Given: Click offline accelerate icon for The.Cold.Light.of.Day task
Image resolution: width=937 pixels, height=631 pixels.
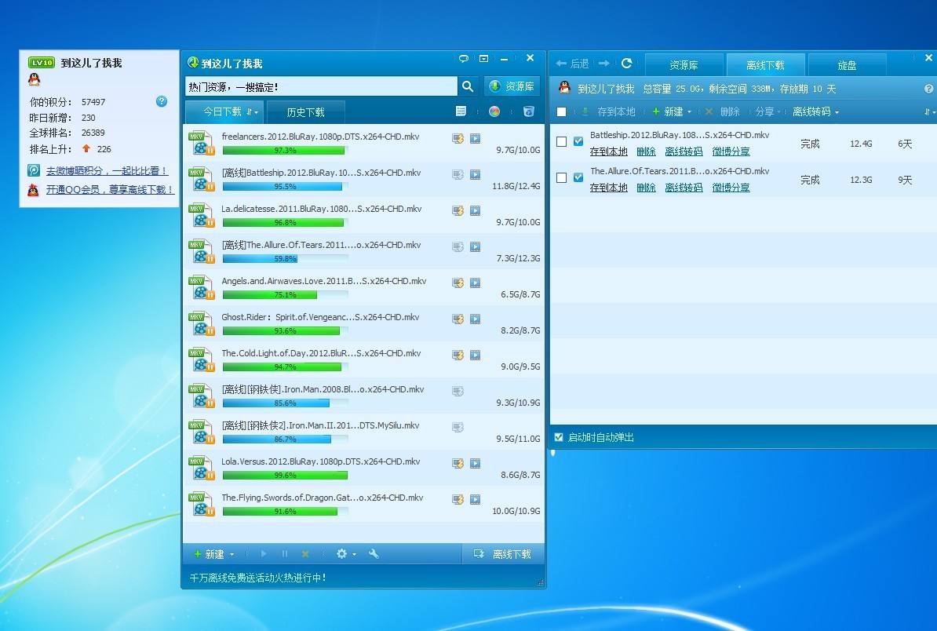Looking at the screenshot, I should (458, 355).
